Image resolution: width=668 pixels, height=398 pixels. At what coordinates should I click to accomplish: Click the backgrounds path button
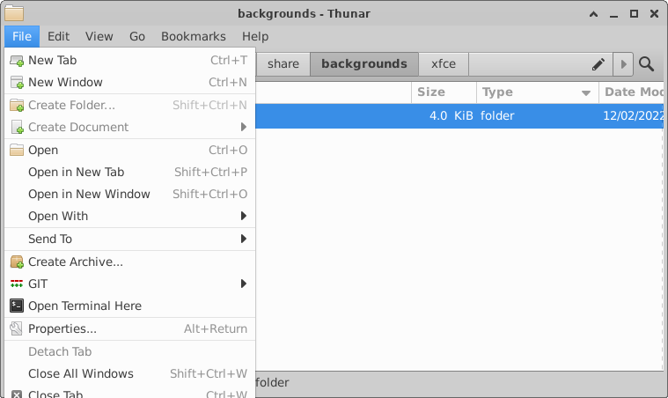point(364,64)
